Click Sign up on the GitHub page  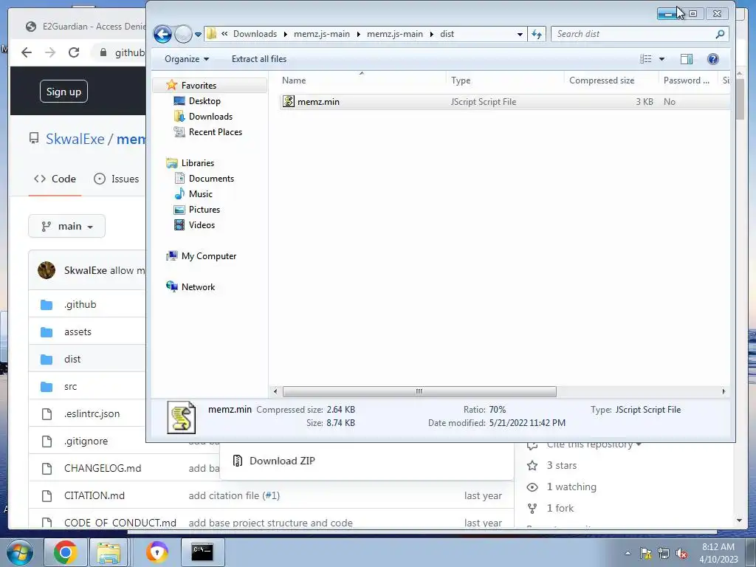point(63,92)
